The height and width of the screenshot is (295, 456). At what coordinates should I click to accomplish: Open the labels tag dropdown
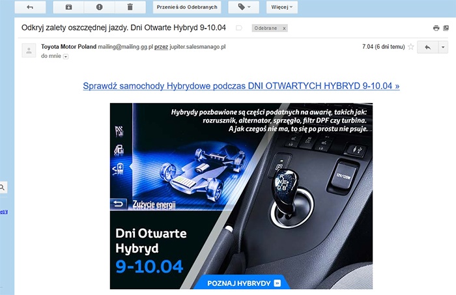(x=244, y=7)
